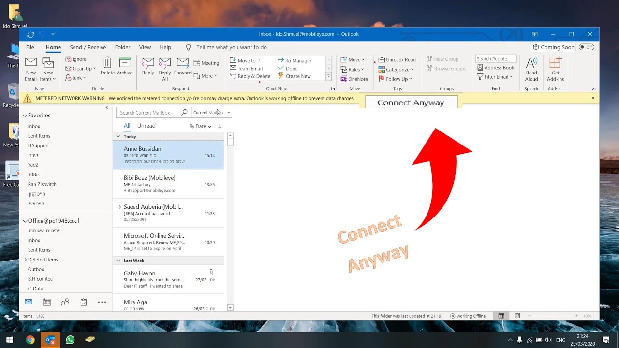Open the email from Bibi Boaz (Mobileye)

[x=169, y=184]
